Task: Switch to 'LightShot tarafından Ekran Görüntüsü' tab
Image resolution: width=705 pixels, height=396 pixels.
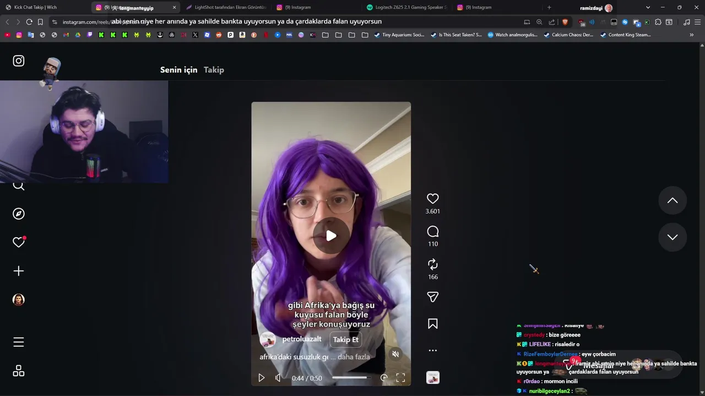Action: click(x=226, y=8)
